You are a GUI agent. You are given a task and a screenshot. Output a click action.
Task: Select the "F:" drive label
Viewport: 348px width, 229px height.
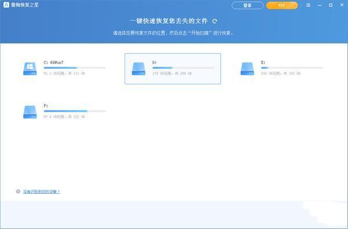pyautogui.click(x=46, y=106)
